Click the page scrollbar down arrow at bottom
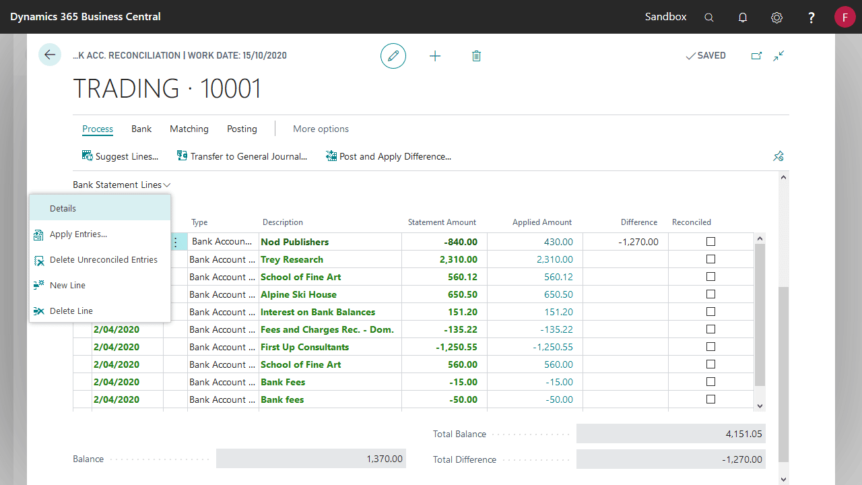Viewport: 862px width, 485px height. 783,479
